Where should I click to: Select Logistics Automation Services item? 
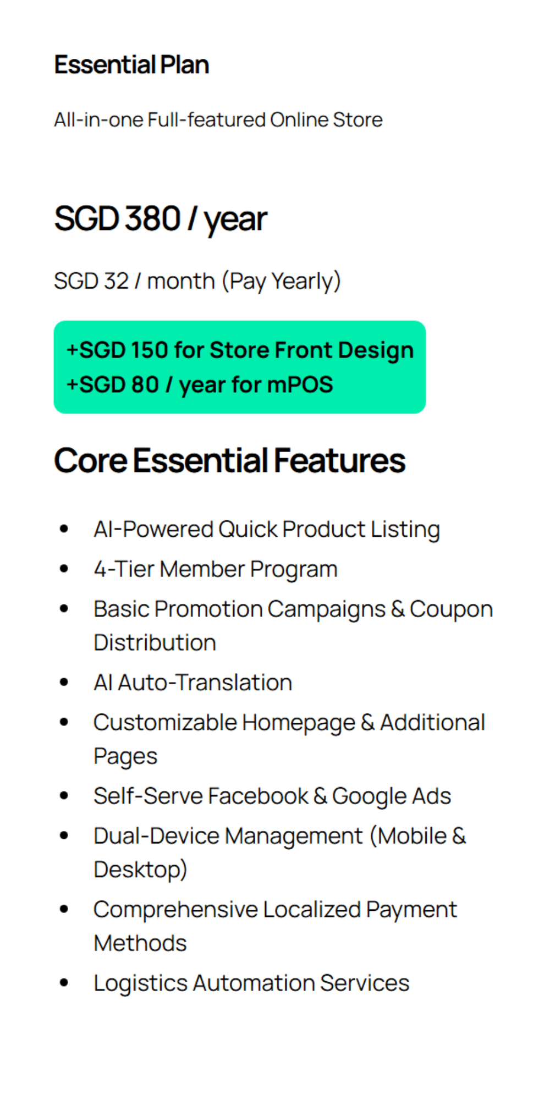(x=251, y=983)
